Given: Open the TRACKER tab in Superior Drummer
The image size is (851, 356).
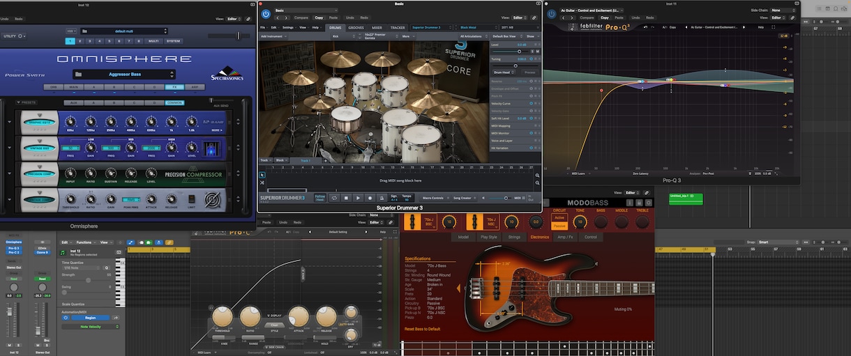Looking at the screenshot, I should click(x=398, y=28).
